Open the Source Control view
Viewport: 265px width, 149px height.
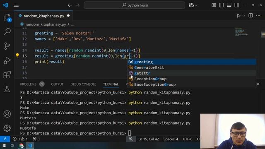[x=7, y=46]
